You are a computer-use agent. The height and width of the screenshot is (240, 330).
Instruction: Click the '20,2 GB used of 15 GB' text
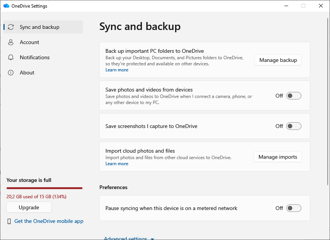(x=37, y=197)
